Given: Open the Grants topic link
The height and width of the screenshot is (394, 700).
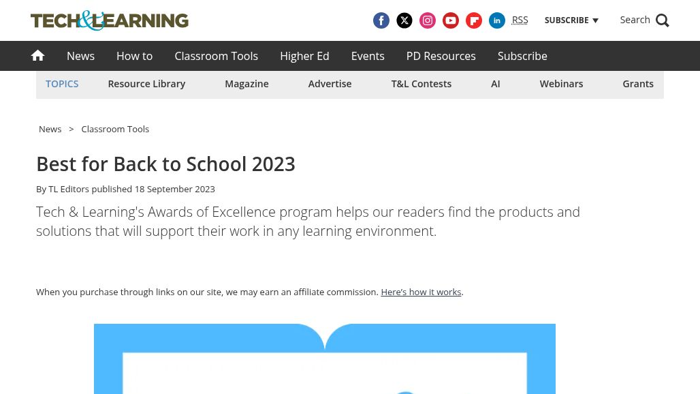Looking at the screenshot, I should (x=638, y=84).
